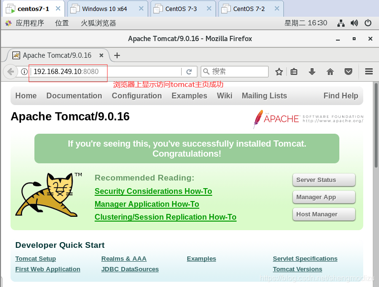Open the 位置 places menu
This screenshot has height=287, width=379.
tap(62, 23)
